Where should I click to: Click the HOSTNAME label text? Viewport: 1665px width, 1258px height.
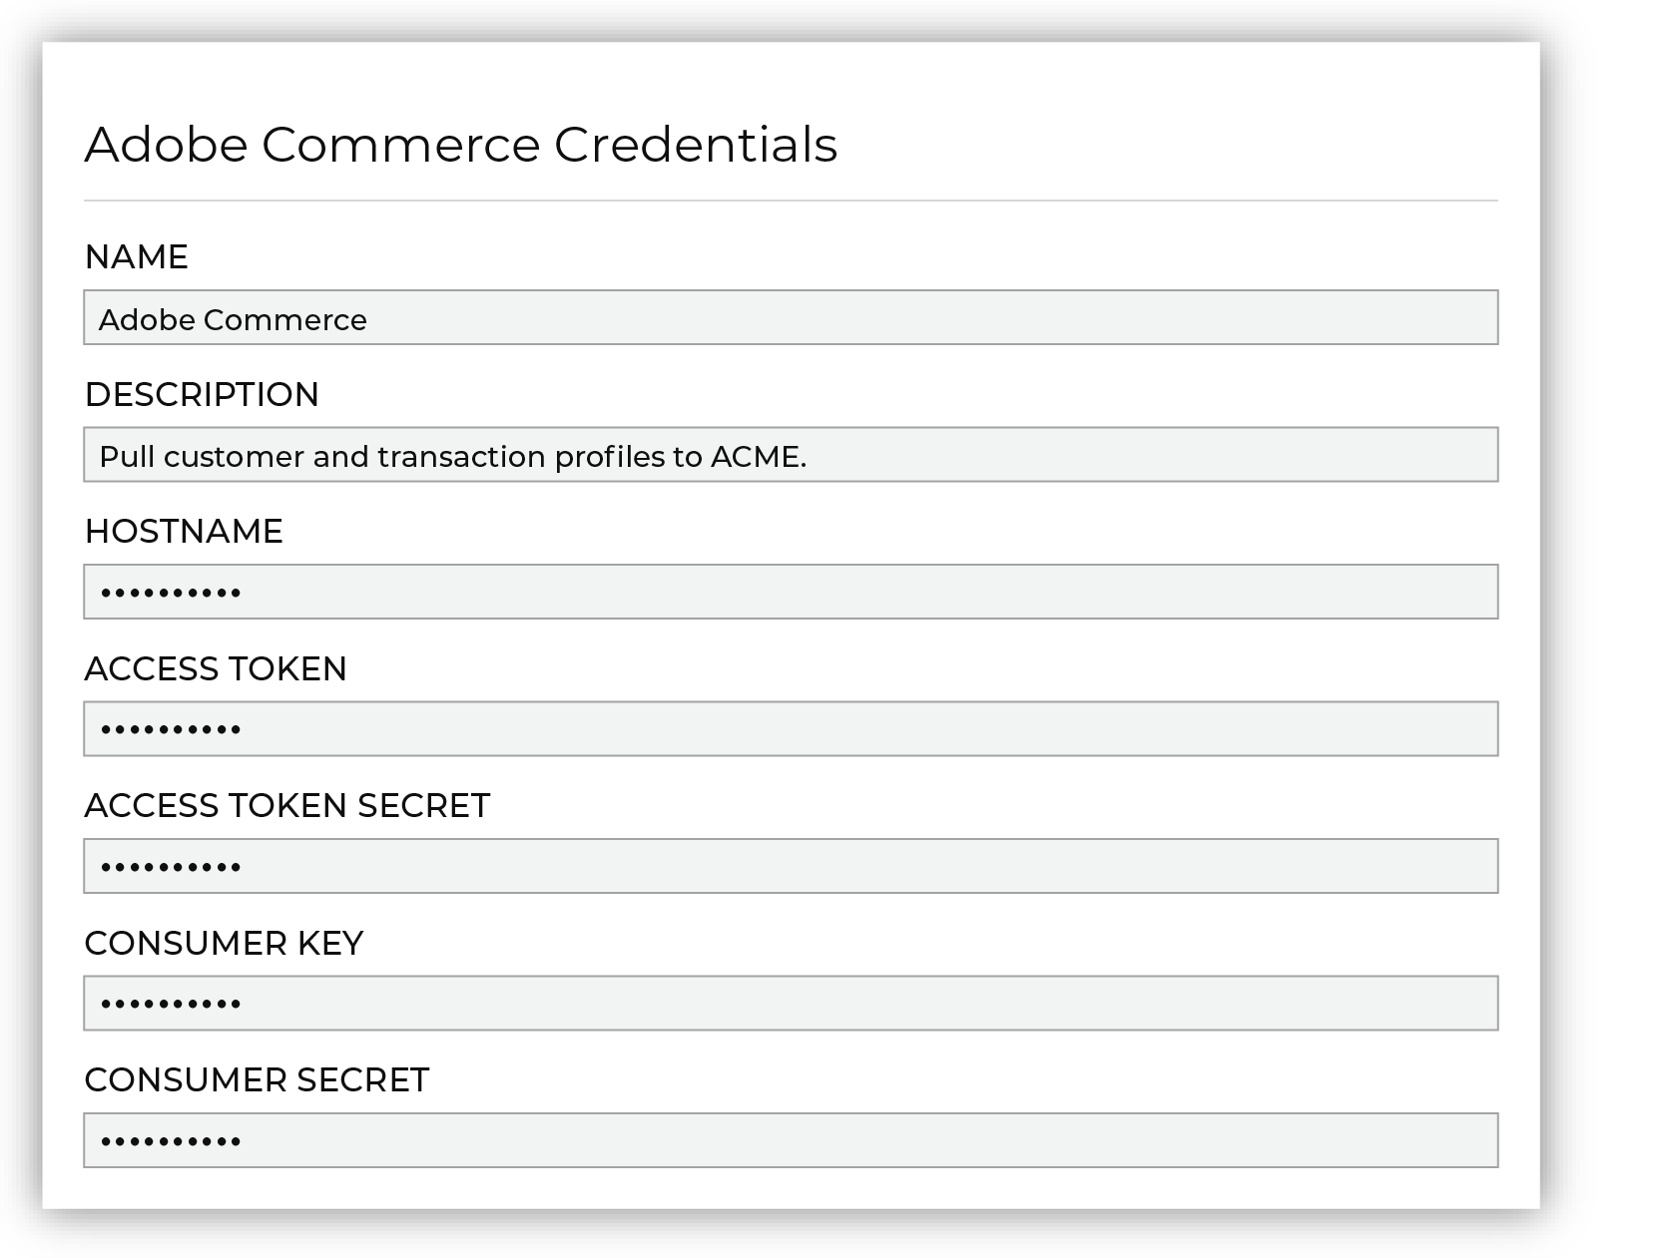click(x=184, y=532)
